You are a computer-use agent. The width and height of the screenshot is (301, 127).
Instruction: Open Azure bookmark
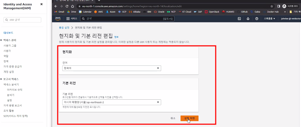[110, 12]
